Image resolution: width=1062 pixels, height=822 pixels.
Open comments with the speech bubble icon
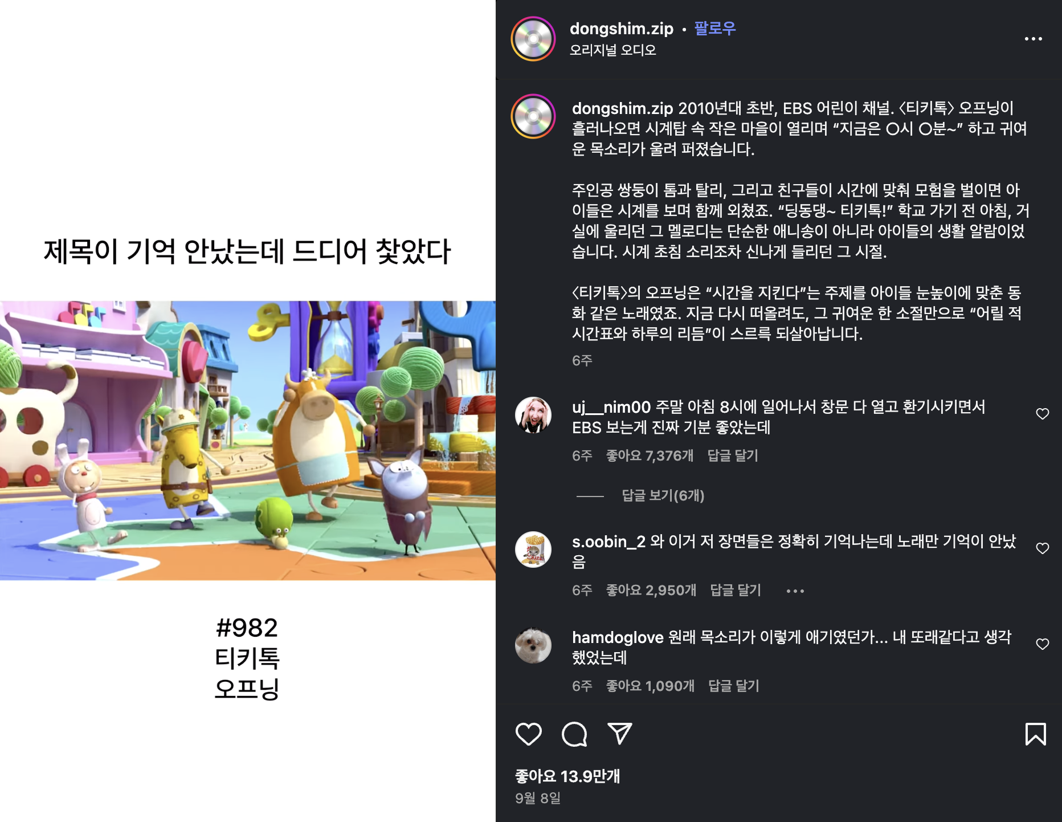click(574, 734)
